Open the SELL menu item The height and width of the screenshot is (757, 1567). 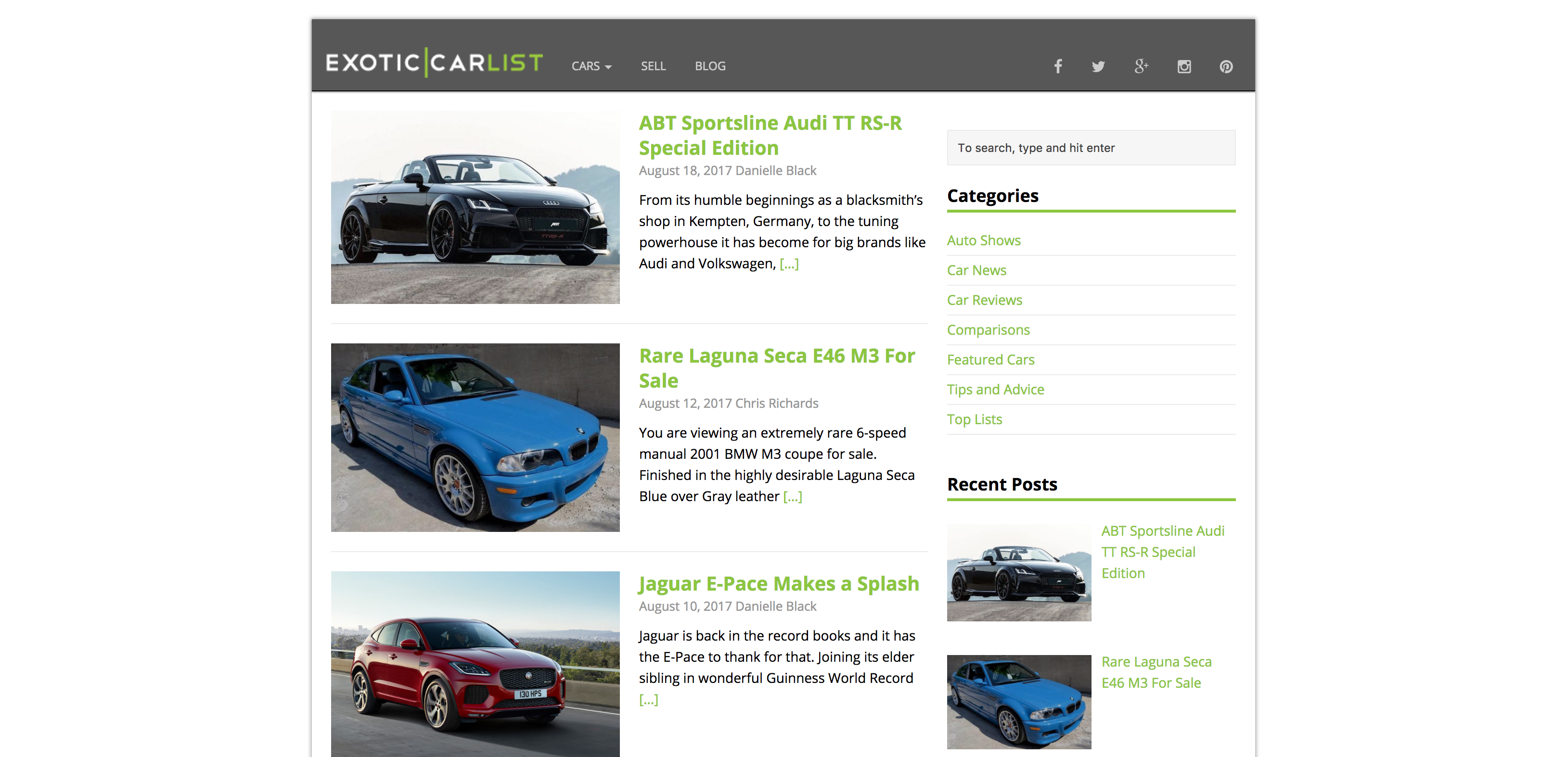[653, 66]
